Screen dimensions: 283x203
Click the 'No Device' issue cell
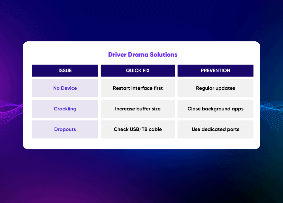pos(65,88)
